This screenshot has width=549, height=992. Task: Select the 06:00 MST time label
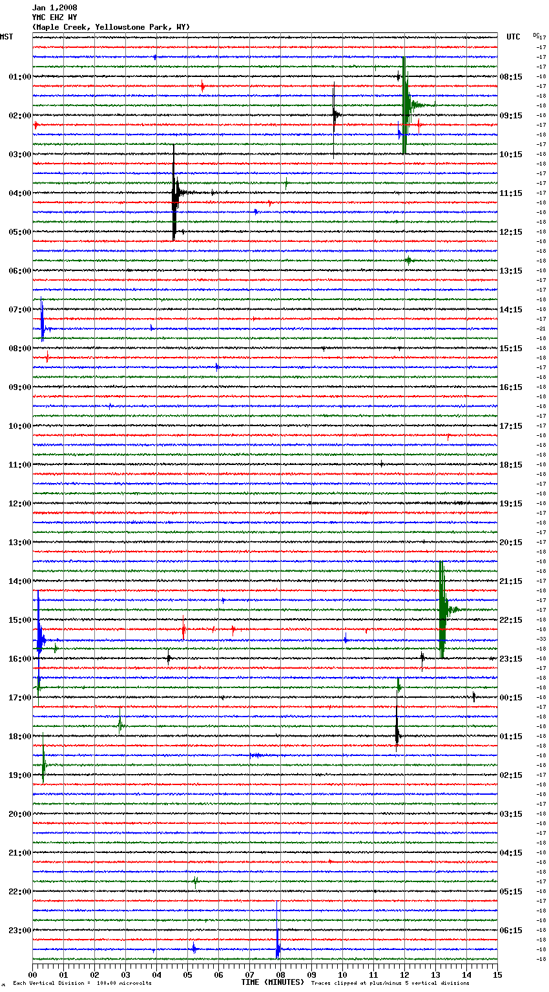click(x=20, y=271)
